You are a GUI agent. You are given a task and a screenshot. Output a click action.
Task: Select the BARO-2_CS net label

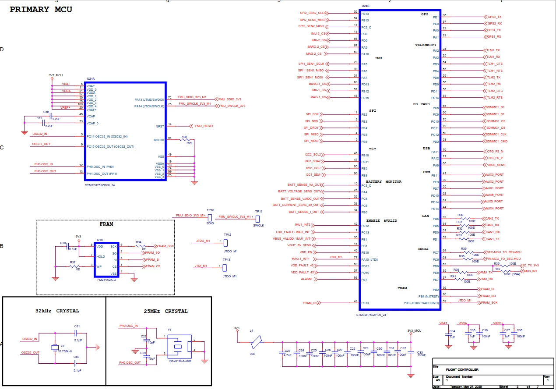(x=317, y=46)
